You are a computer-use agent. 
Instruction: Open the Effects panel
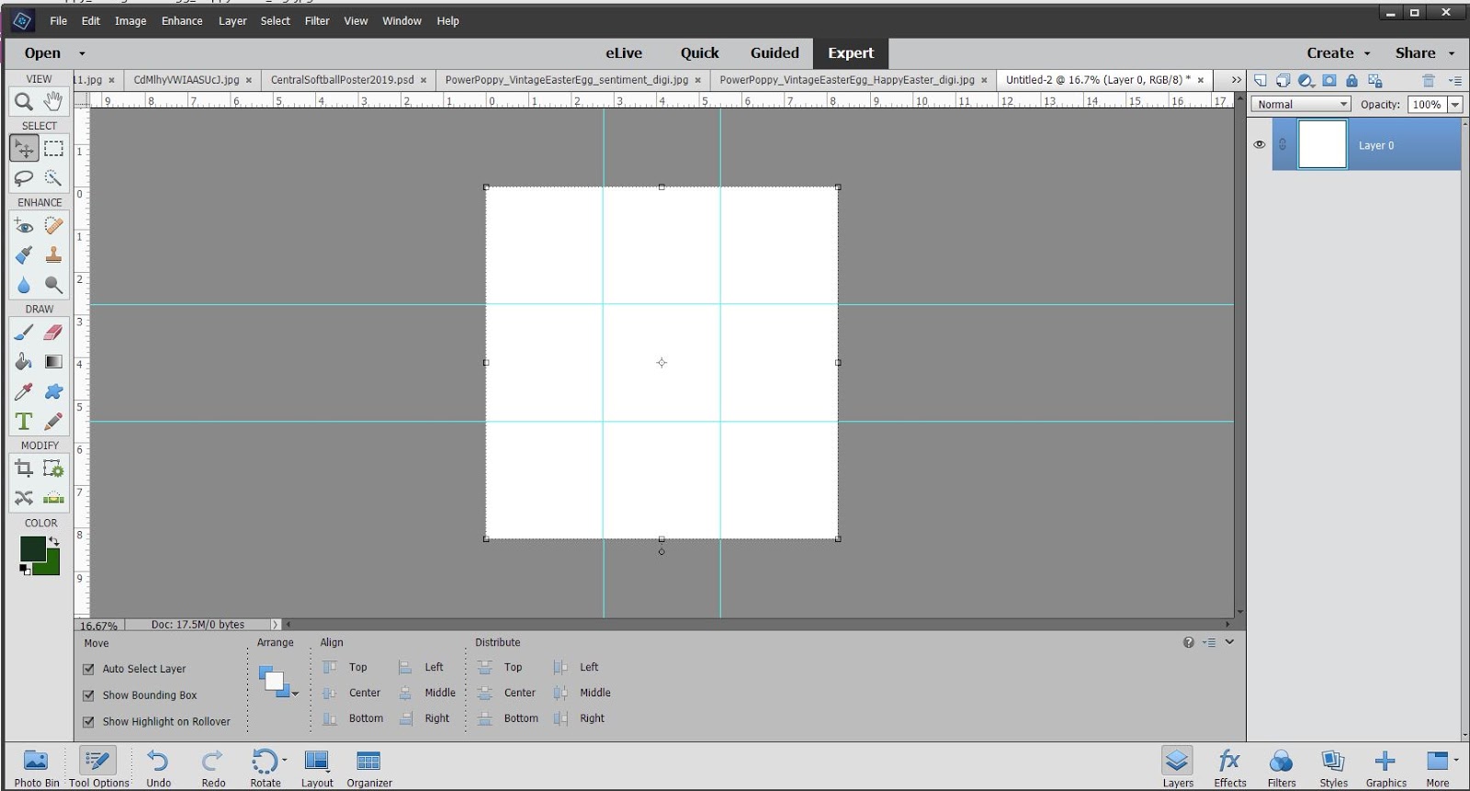pyautogui.click(x=1230, y=768)
